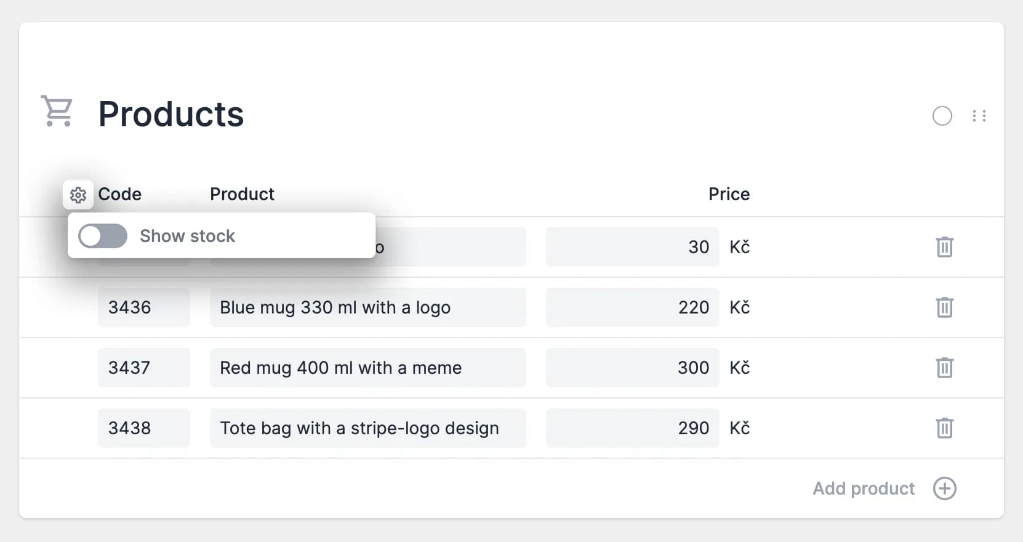Screen dimensions: 1023x542
Task: Delete the Tote bag product row
Action: (x=944, y=428)
